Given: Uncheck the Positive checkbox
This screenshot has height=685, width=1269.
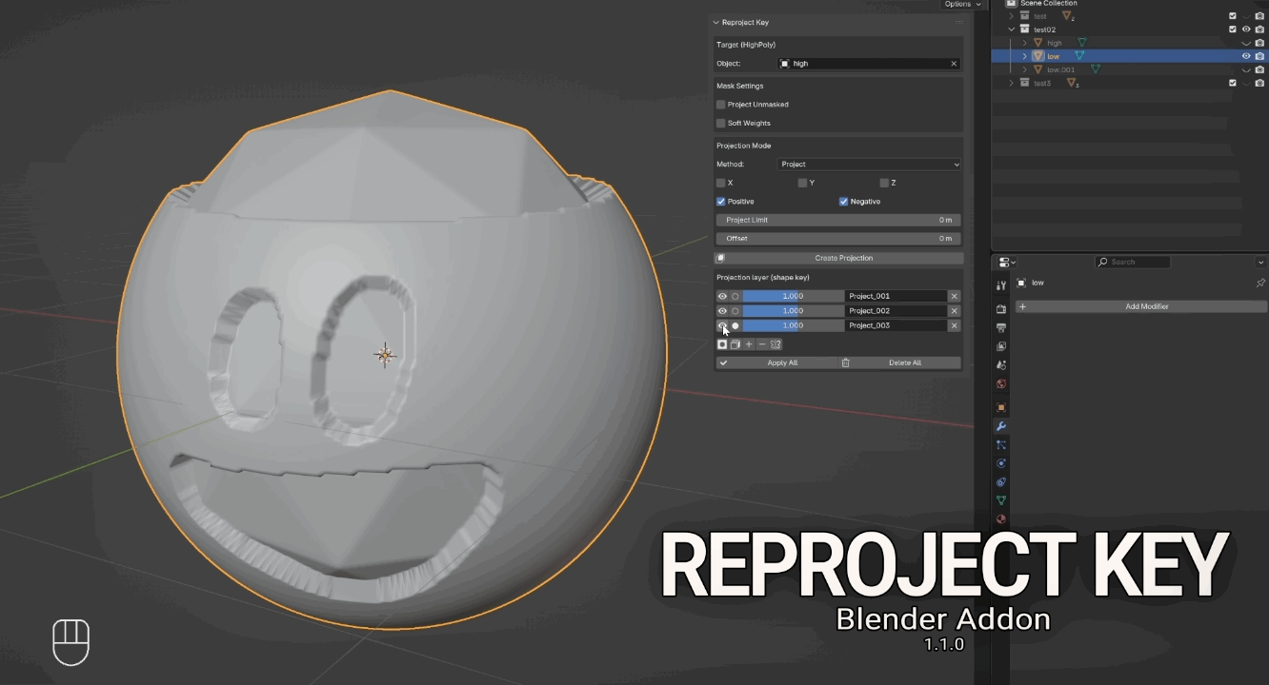Looking at the screenshot, I should [x=721, y=202].
